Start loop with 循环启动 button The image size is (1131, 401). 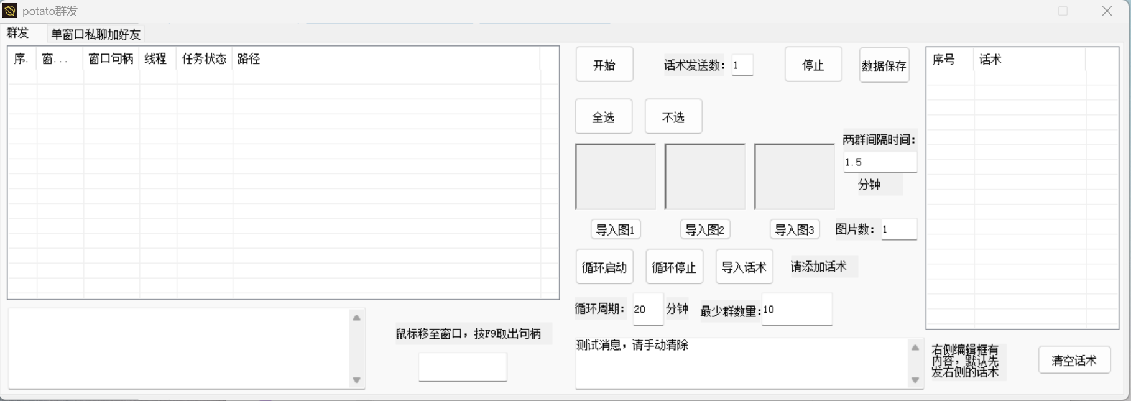tap(604, 267)
